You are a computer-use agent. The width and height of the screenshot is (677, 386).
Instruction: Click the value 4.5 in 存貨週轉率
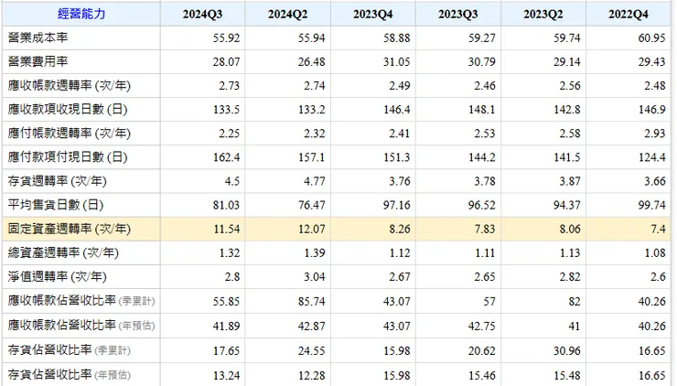(231, 181)
